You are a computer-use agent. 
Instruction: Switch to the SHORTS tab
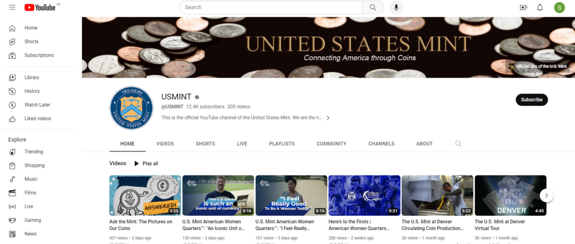tap(206, 144)
